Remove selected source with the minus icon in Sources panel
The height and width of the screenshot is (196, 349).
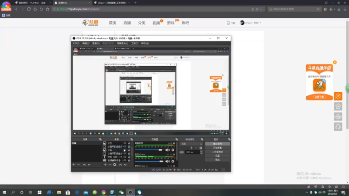pyautogui.click(x=110, y=165)
